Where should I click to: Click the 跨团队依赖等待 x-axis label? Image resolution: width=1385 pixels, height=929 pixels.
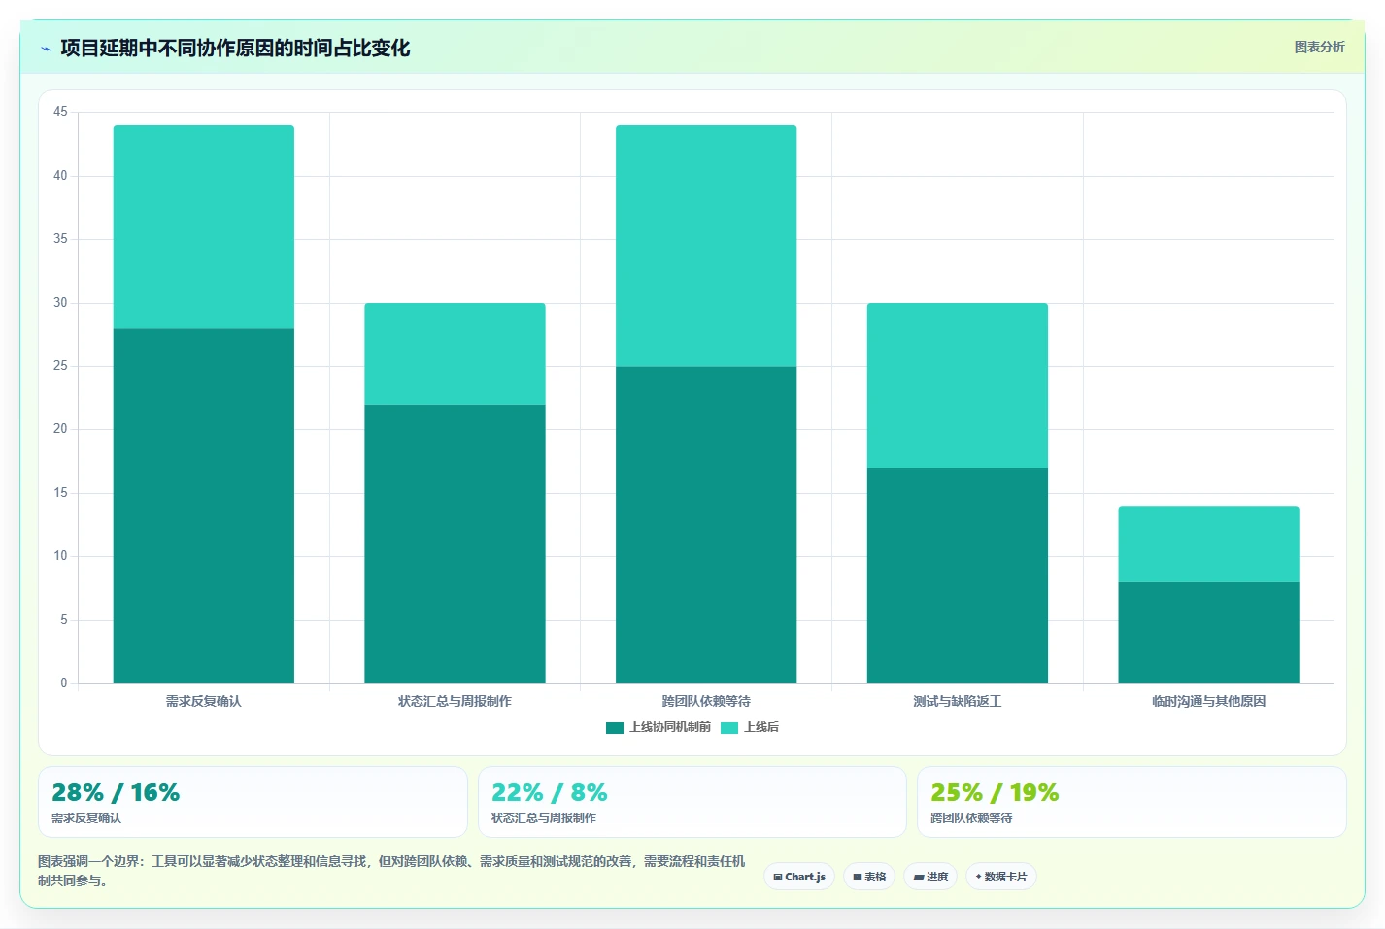[x=706, y=701]
